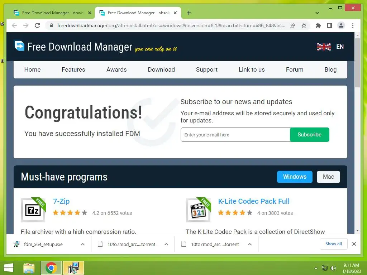Click the address bar URL

[171, 25]
